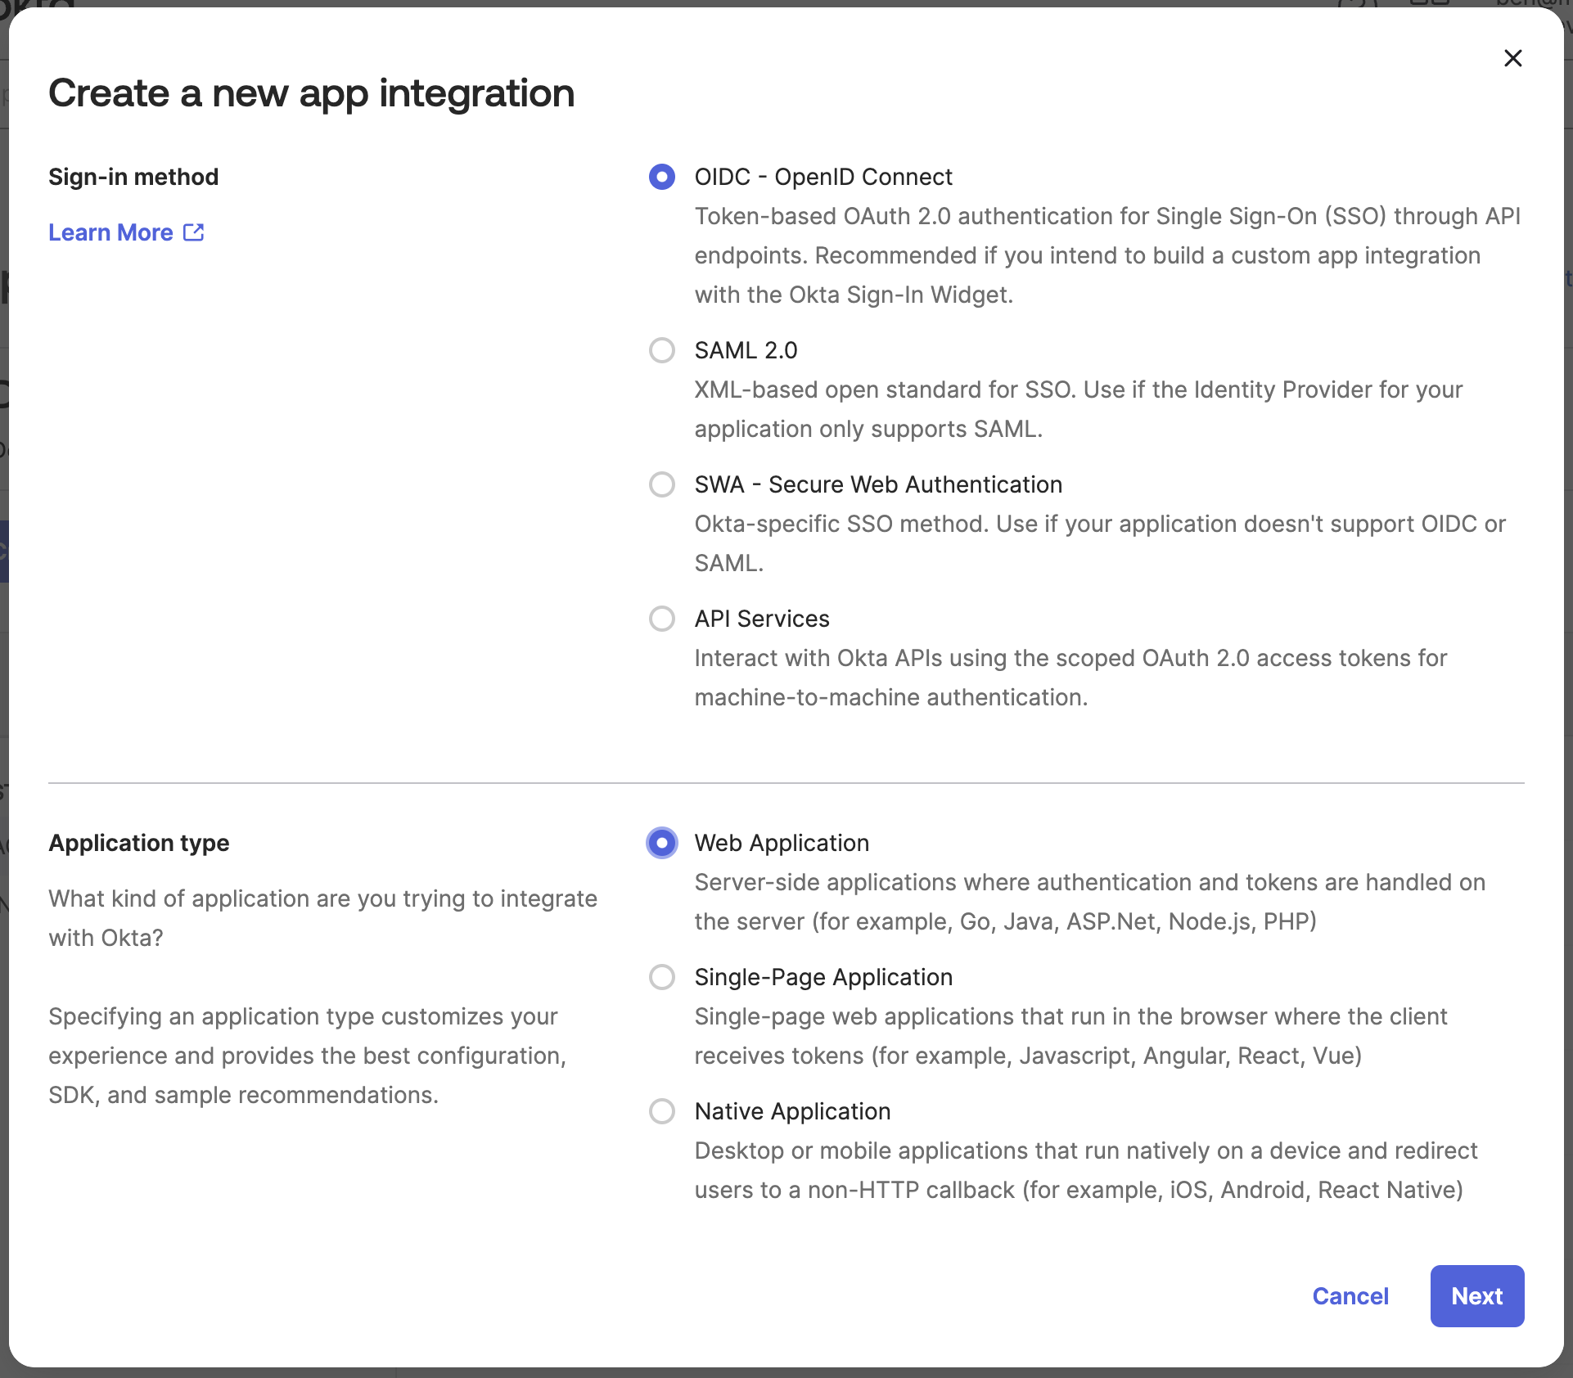Click the selected OIDC radio indicator
Image resolution: width=1573 pixels, height=1378 pixels.
tap(661, 177)
